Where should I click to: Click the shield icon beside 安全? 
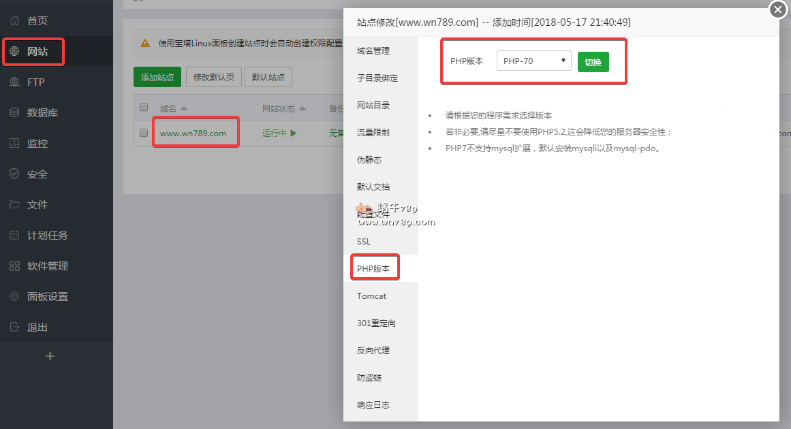[x=14, y=174]
